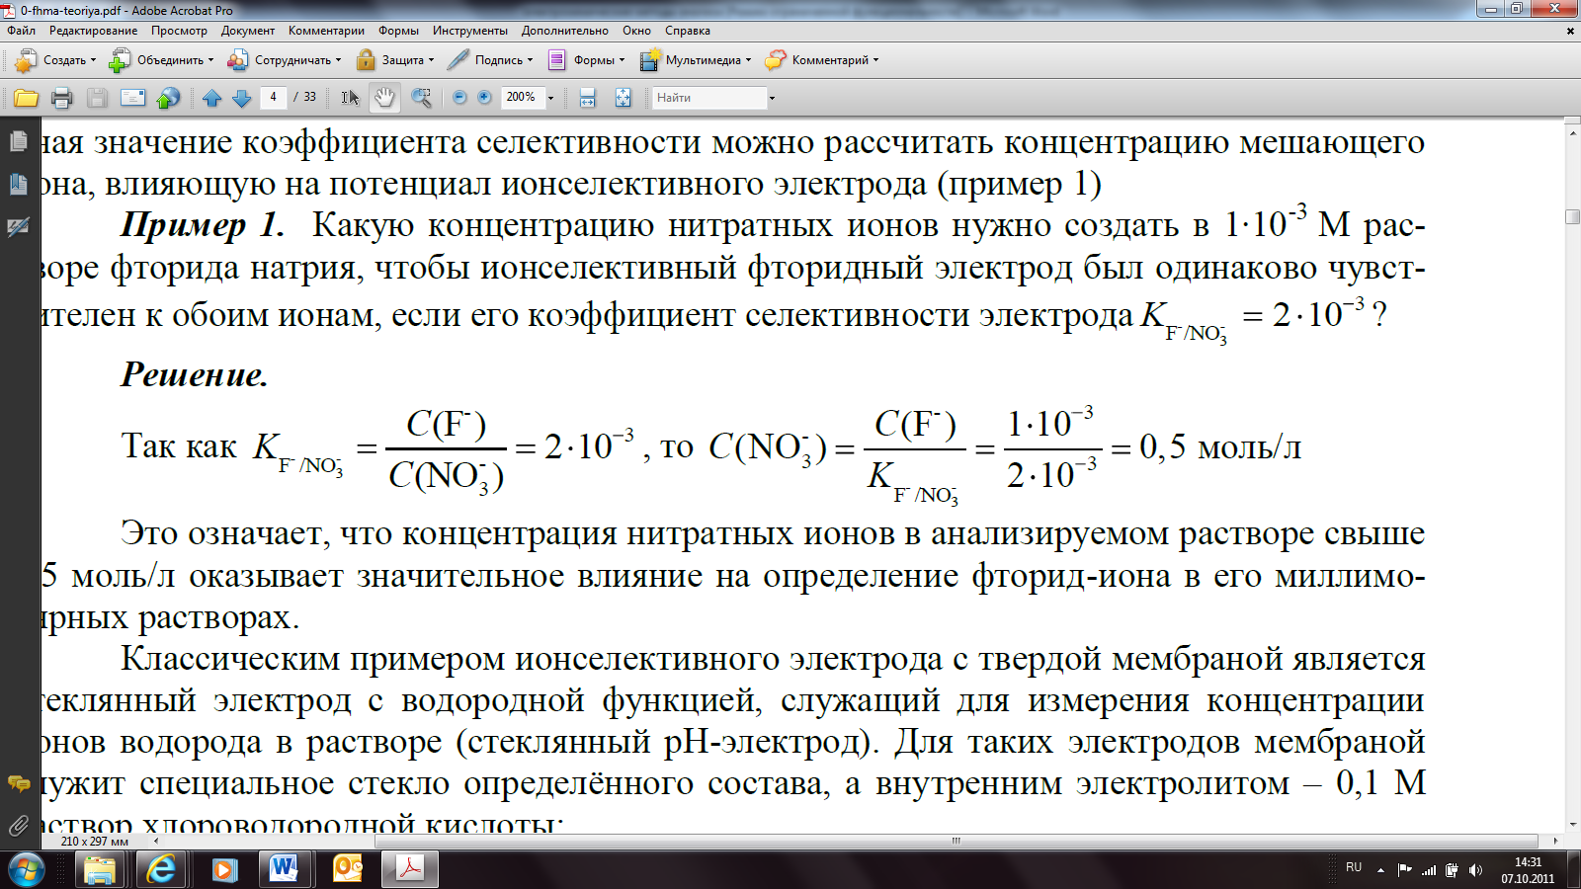Enable scrolling fit-width page mode icon
Image resolution: width=1581 pixels, height=889 pixels.
click(588, 98)
